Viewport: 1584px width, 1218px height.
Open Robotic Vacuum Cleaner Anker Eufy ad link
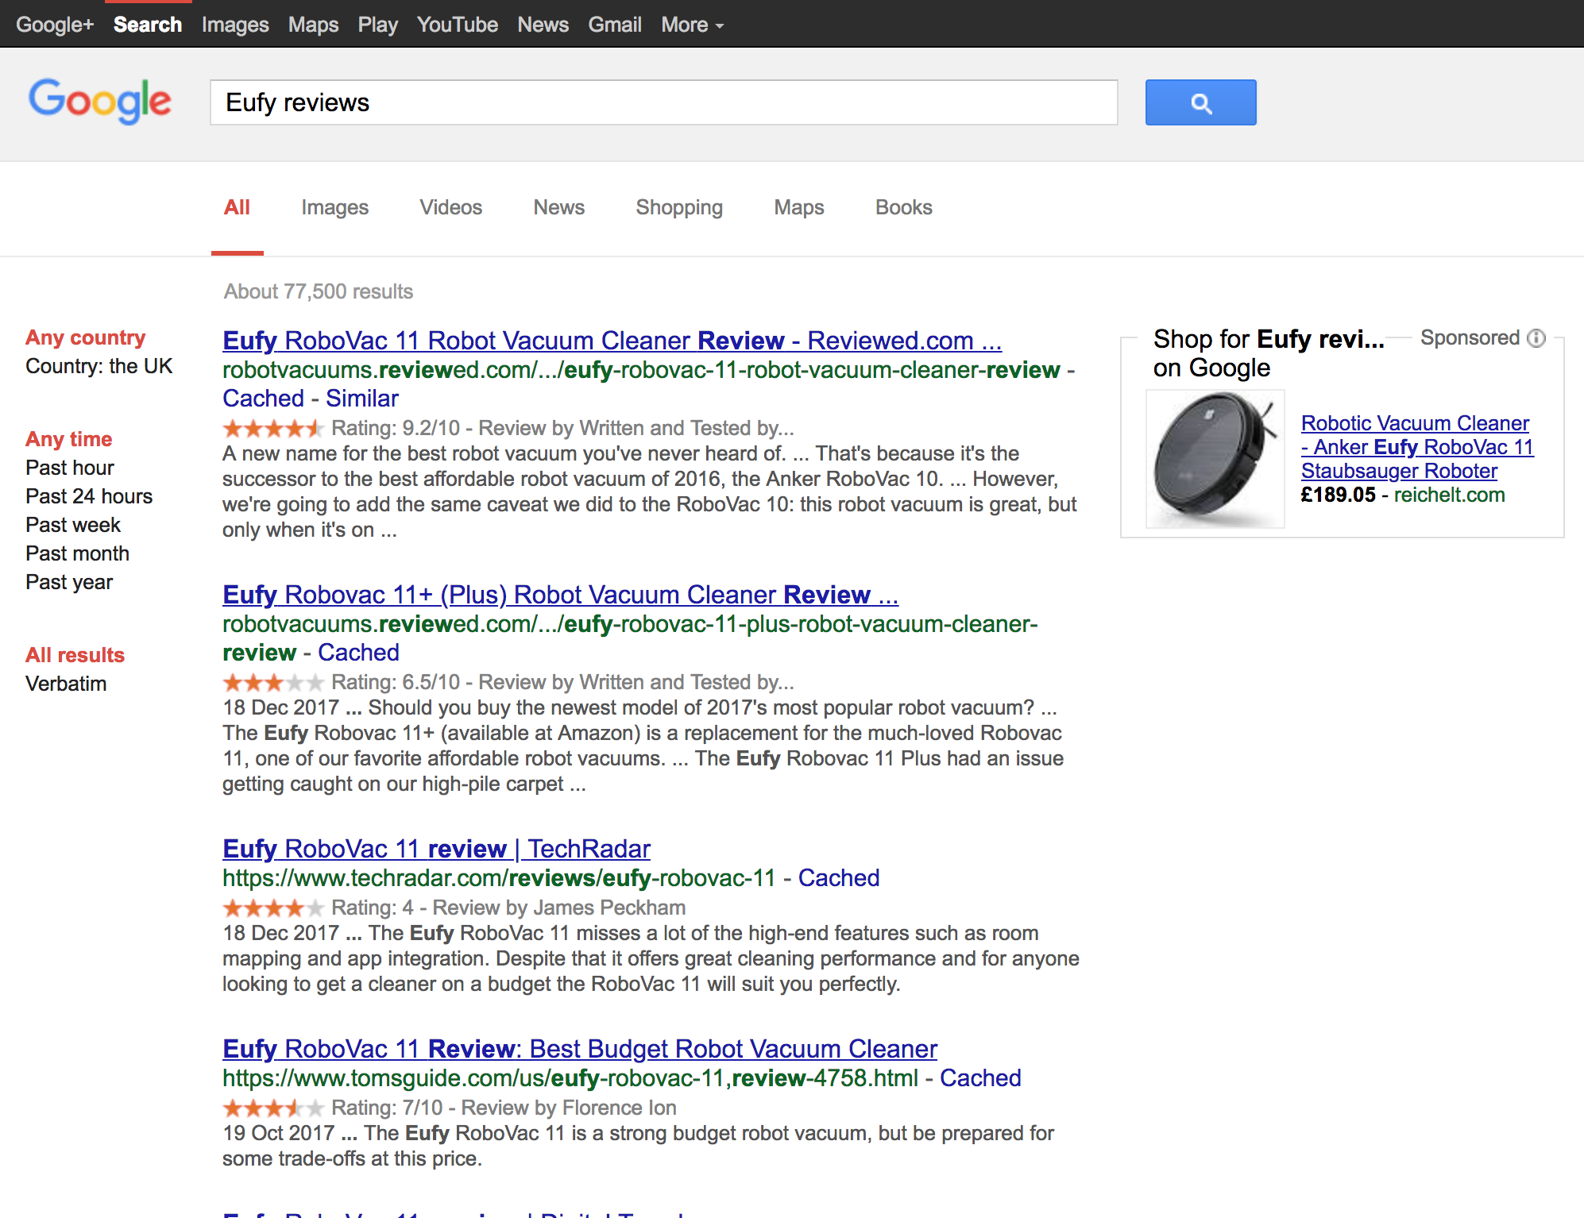pos(1417,447)
